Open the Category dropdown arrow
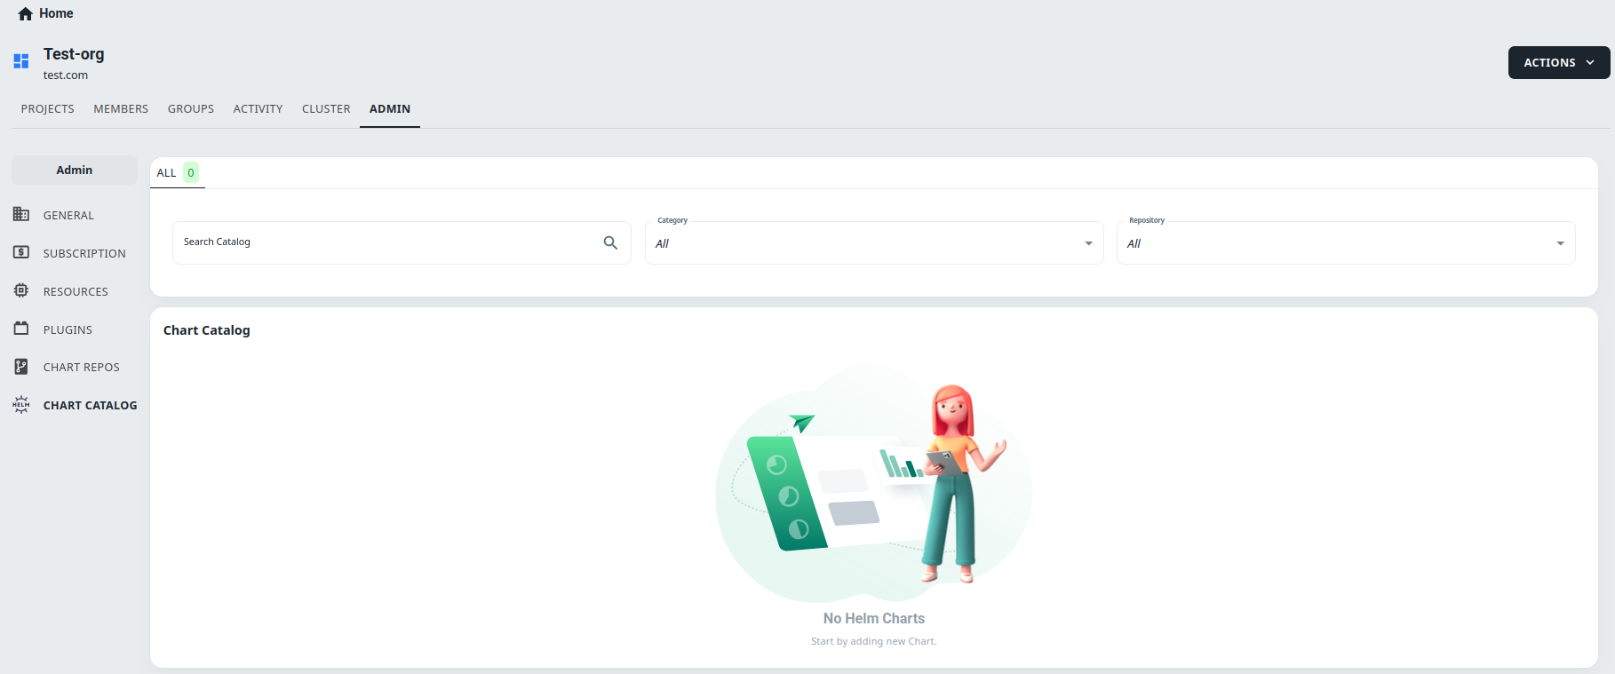The image size is (1615, 674). coord(1088,243)
